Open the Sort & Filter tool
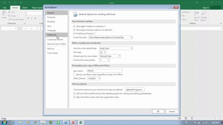This screenshot has width=223, height=125. pos(197,16)
